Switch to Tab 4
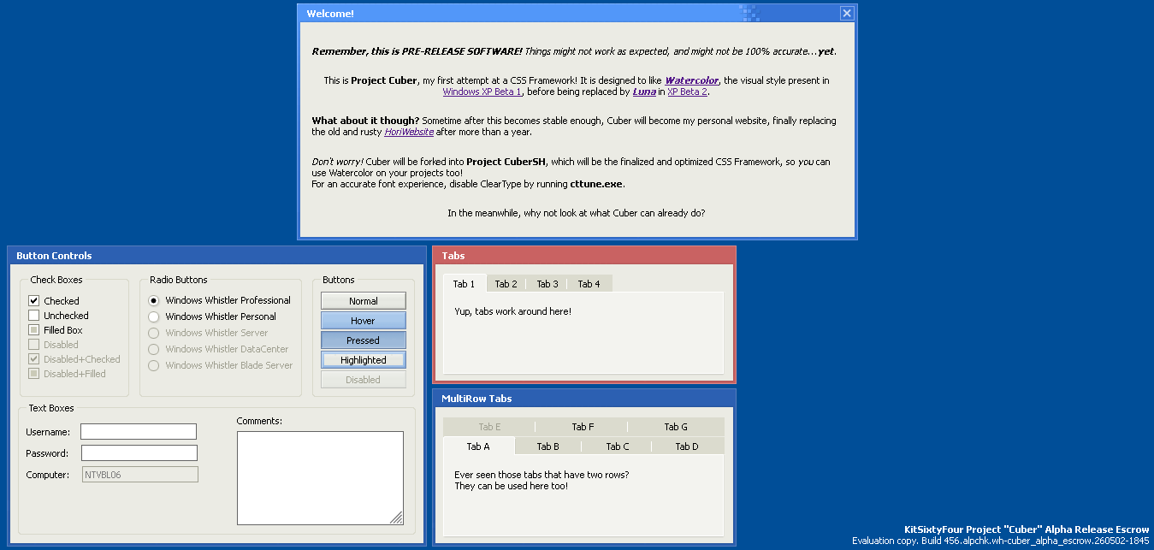 589,284
